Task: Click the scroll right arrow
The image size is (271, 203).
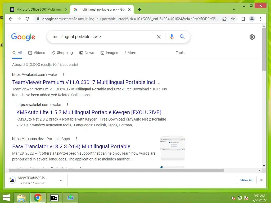Action: pos(259,170)
